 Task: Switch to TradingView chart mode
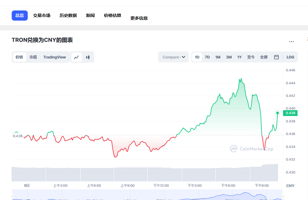click(55, 57)
